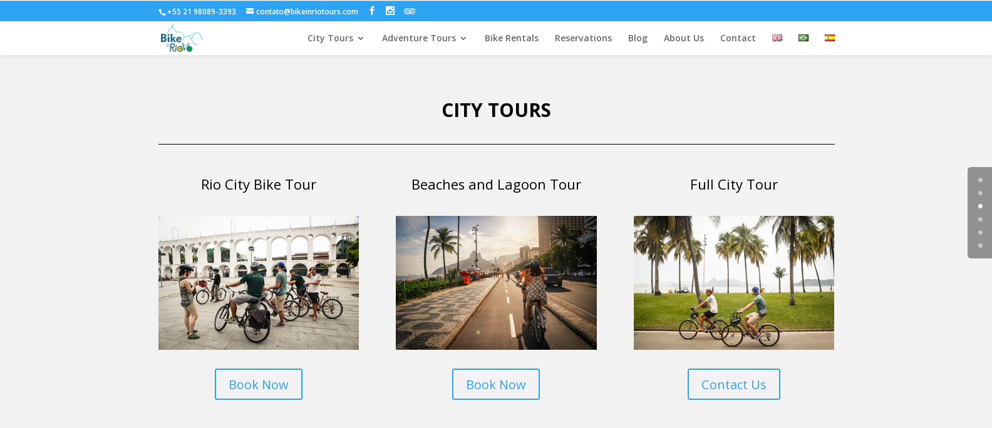Click Contact Us under Full City Tour
The width and height of the screenshot is (992, 428).
(734, 384)
